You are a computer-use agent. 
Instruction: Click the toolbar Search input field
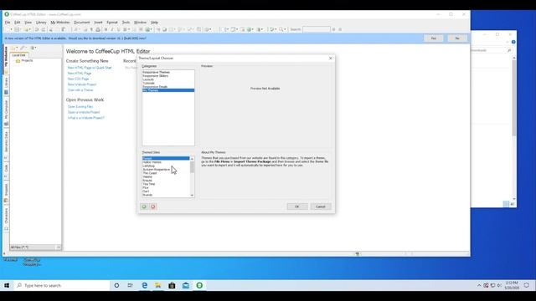pyautogui.click(x=317, y=29)
